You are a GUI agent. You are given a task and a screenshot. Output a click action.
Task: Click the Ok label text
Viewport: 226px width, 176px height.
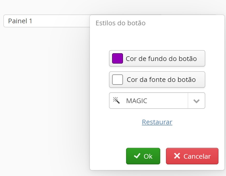coord(148,156)
